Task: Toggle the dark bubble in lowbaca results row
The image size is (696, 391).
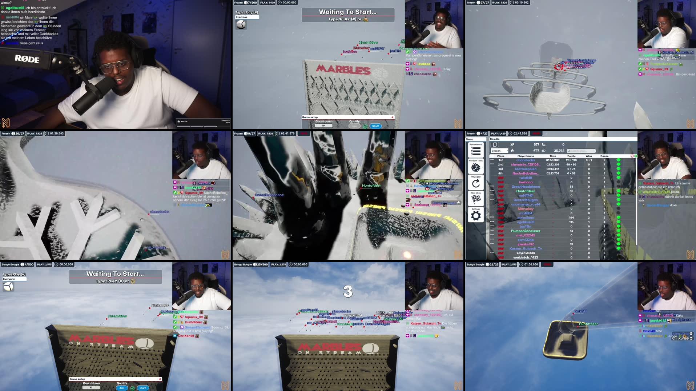Action: 618,182
